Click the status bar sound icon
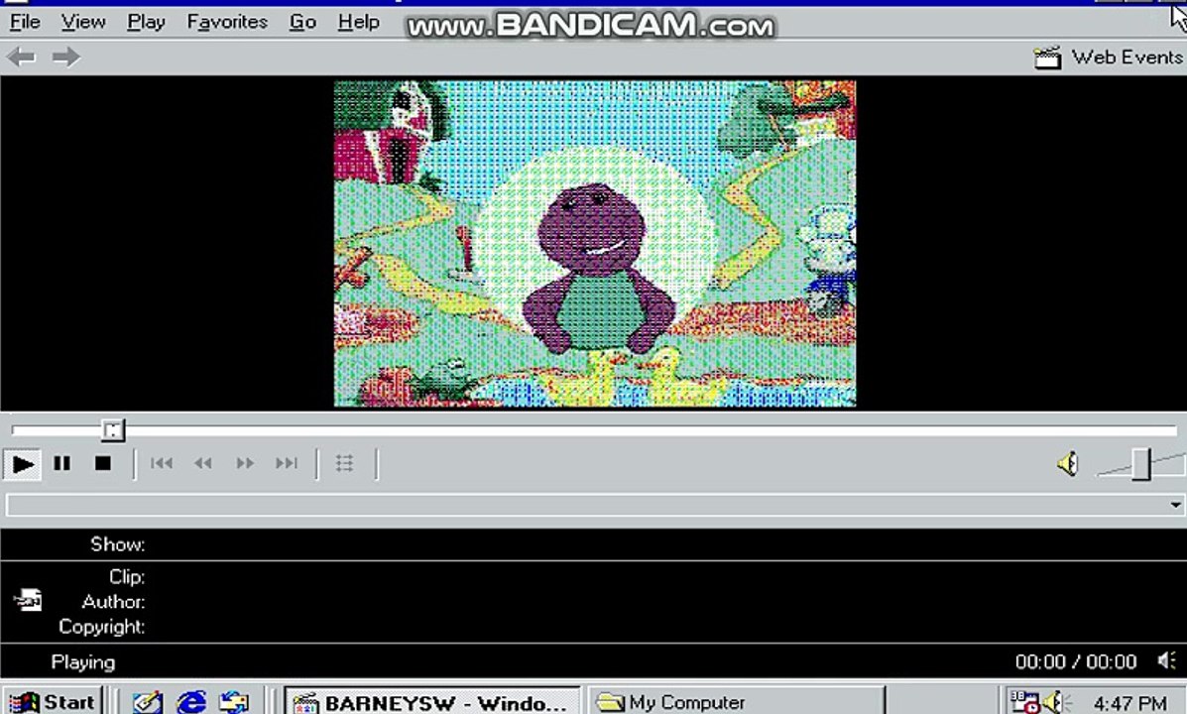The width and height of the screenshot is (1187, 714). [x=1166, y=661]
